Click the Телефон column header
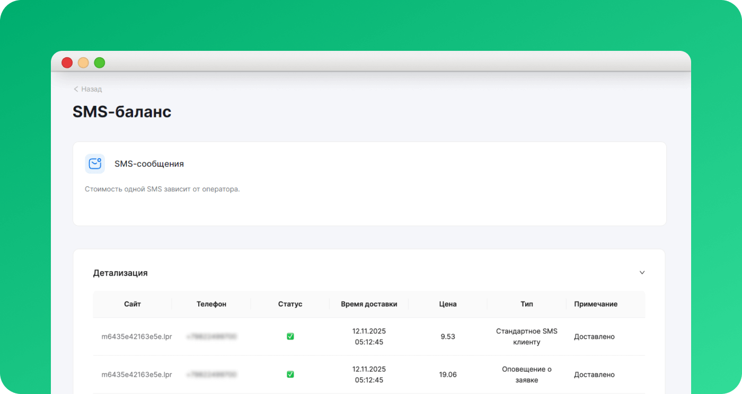The image size is (742, 394). click(211, 304)
